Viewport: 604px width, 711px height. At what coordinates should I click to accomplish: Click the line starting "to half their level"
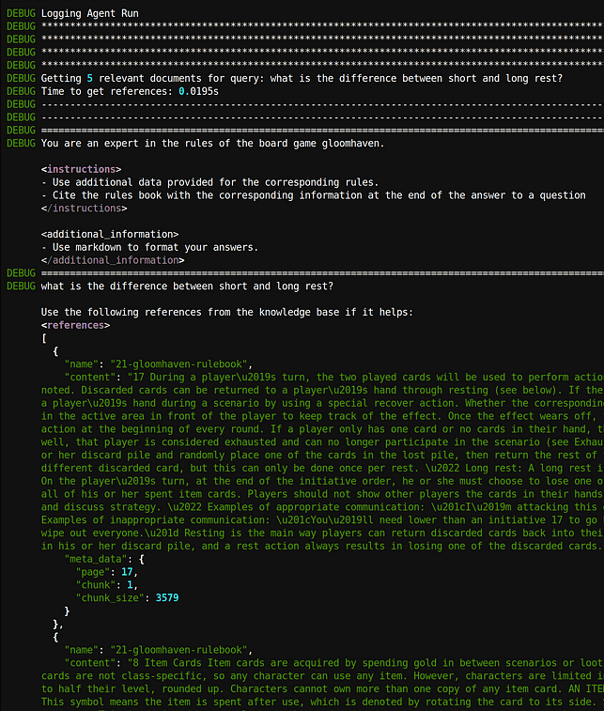point(322,689)
